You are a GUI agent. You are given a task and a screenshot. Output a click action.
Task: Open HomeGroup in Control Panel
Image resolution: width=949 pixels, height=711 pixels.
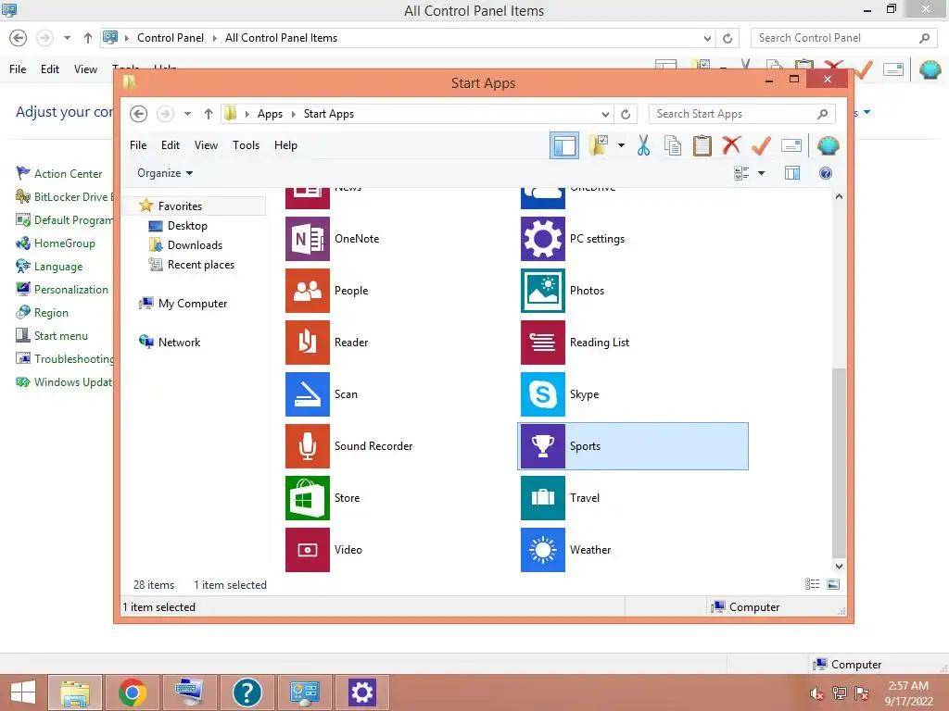tap(64, 243)
